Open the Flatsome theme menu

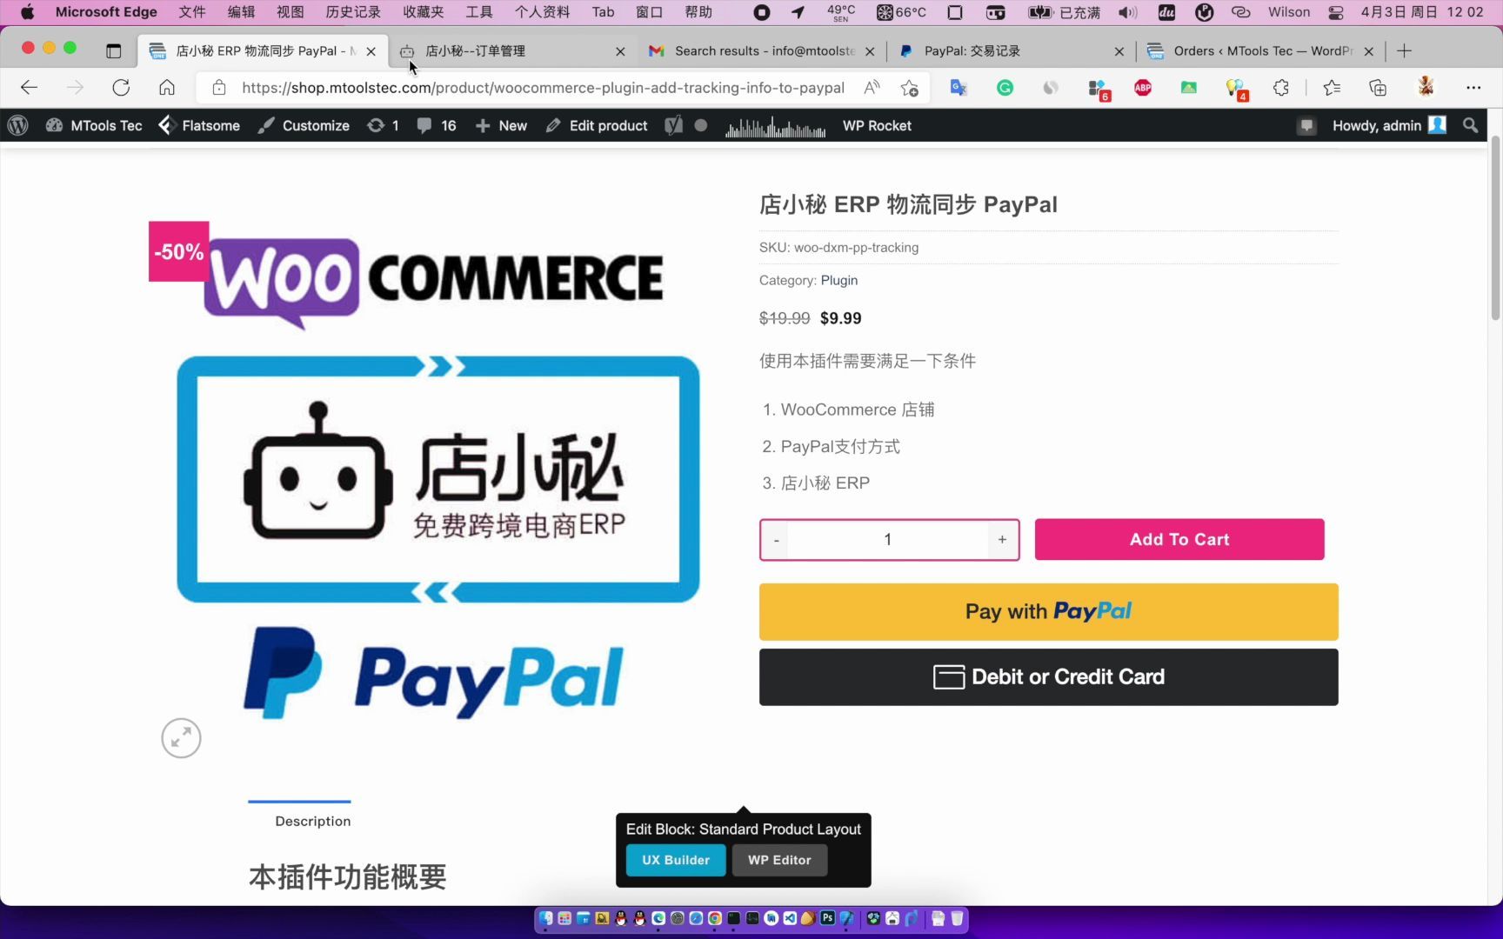coord(199,125)
